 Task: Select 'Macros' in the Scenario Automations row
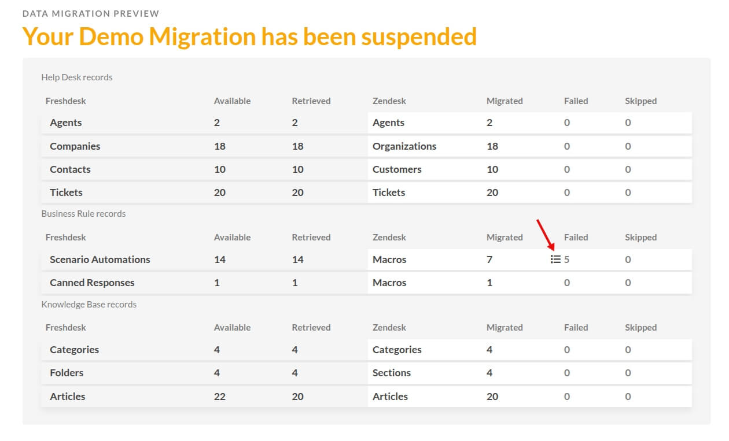[389, 260]
